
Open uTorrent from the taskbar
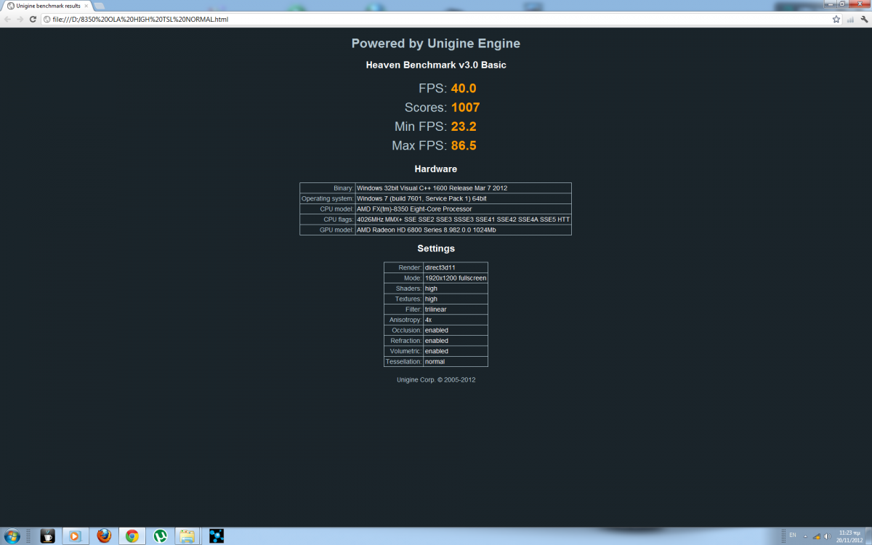click(160, 536)
